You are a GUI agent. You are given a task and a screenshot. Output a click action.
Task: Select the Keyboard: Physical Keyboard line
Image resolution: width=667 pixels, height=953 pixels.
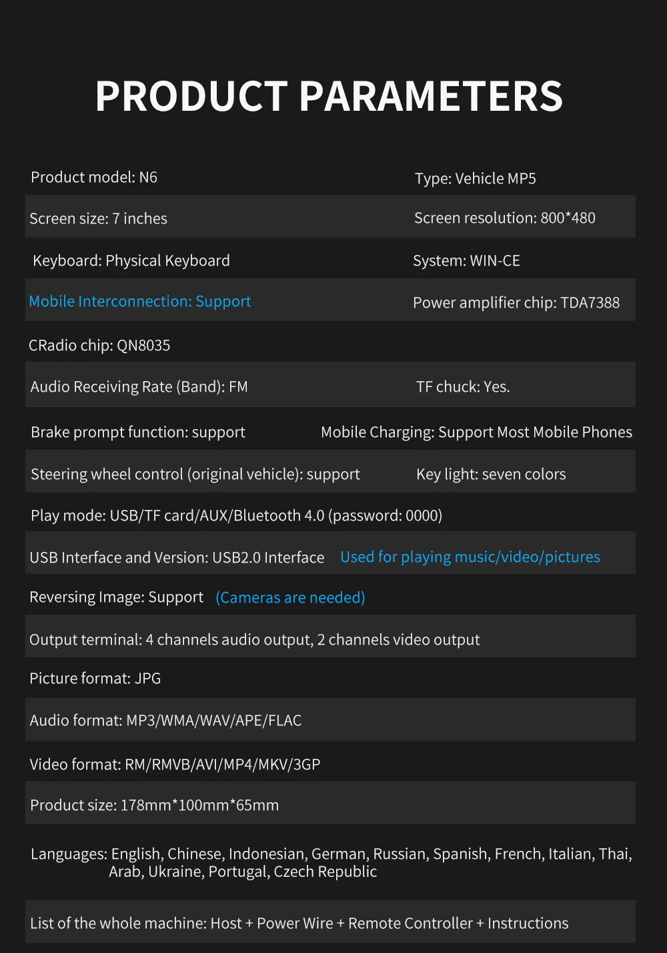pos(131,261)
